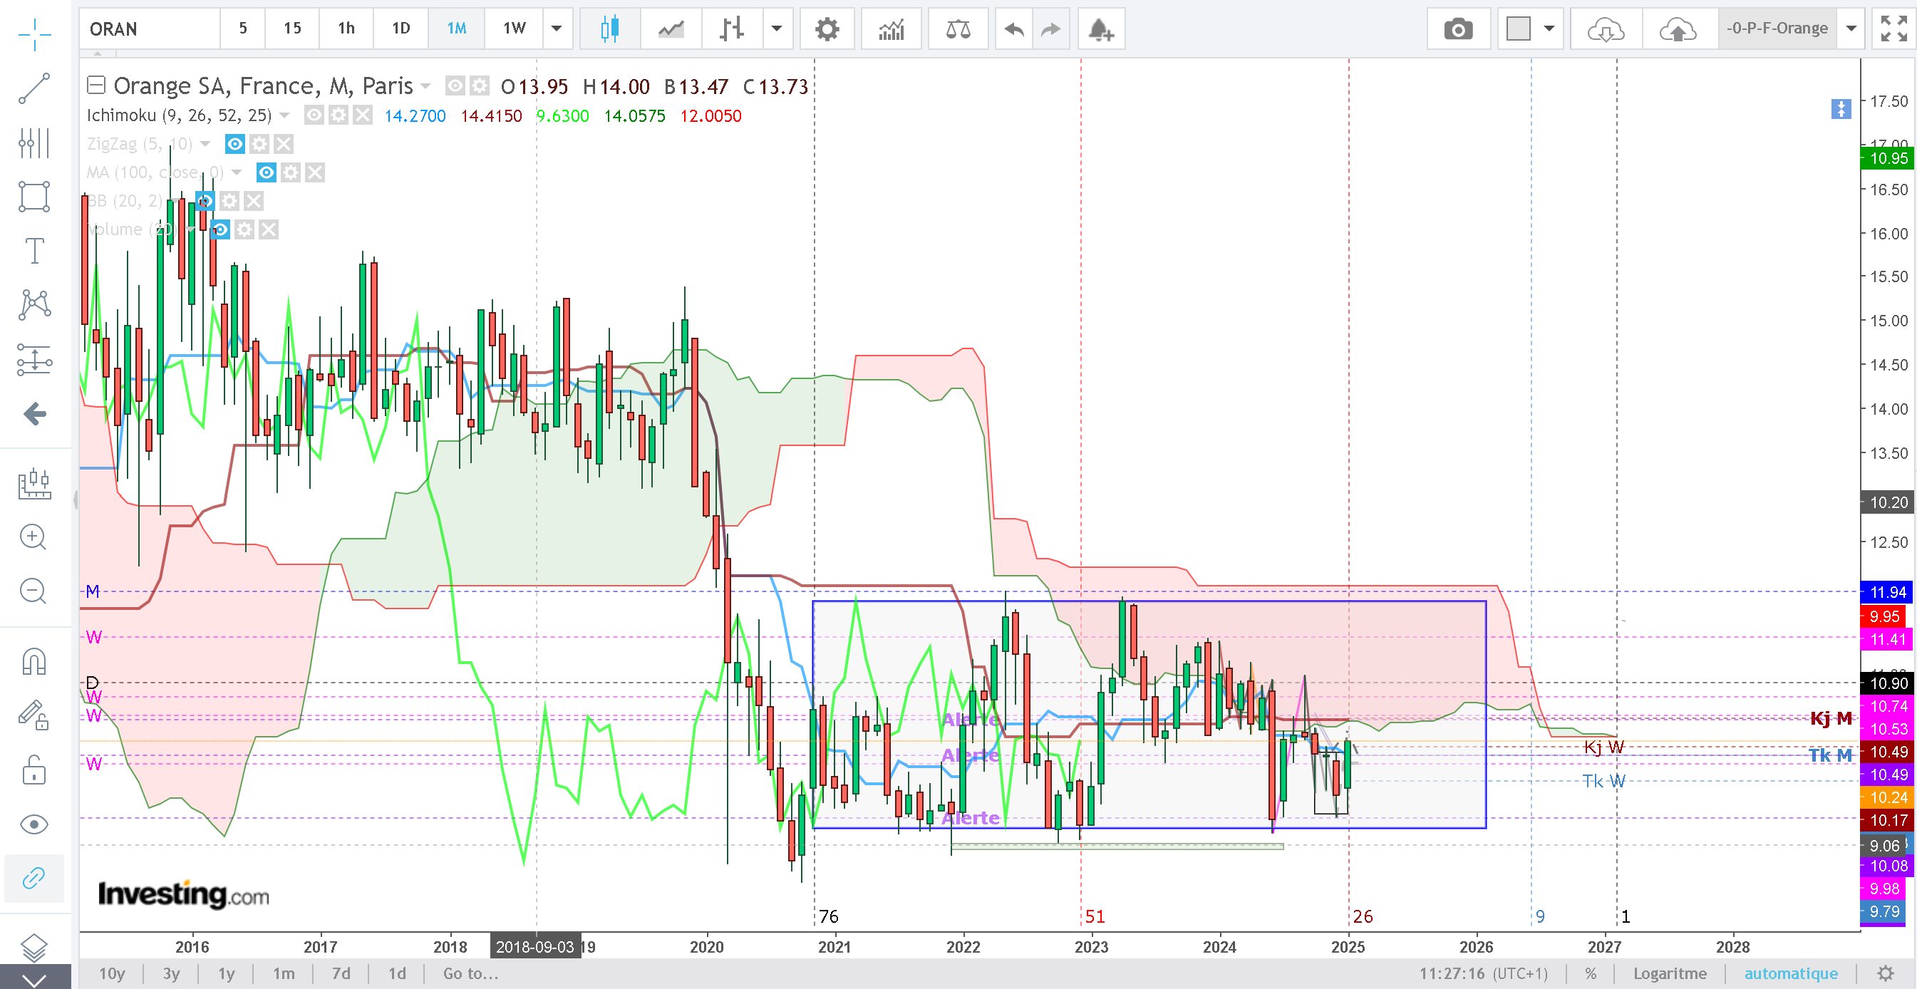Select candlestick chart style
The width and height of the screenshot is (1917, 989).
point(609,29)
